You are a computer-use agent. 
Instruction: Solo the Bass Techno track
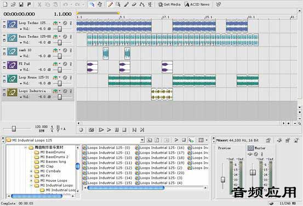[71, 37]
